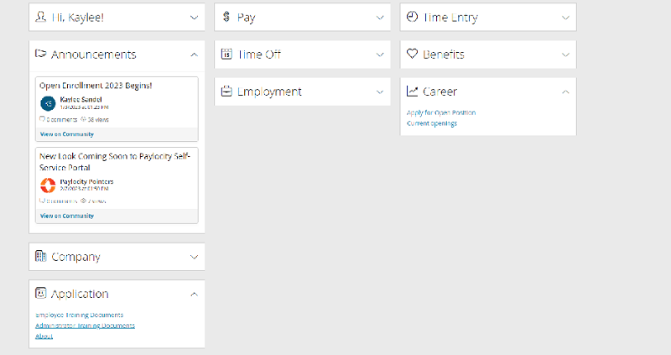
Task: Open Apply for Open Position link
Action: tap(441, 112)
